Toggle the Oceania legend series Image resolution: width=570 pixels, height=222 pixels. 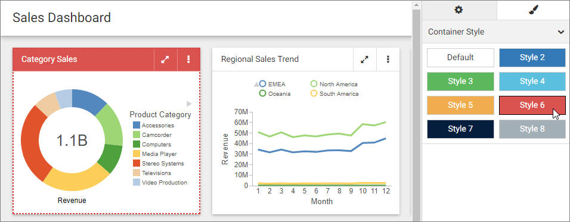pos(274,93)
